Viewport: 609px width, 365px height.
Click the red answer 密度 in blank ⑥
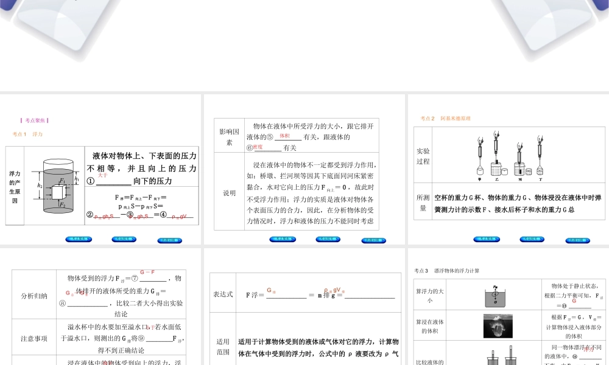coord(258,147)
